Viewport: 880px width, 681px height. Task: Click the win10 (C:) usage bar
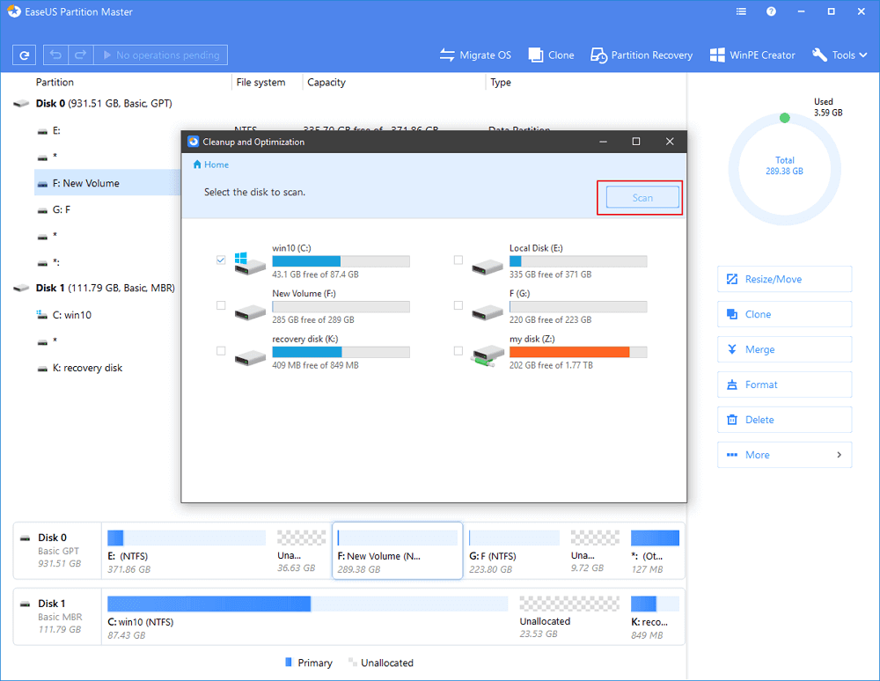tap(341, 260)
